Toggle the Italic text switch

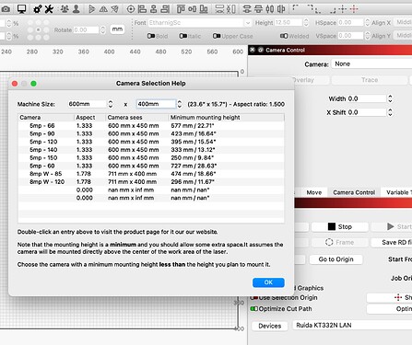pos(183,36)
